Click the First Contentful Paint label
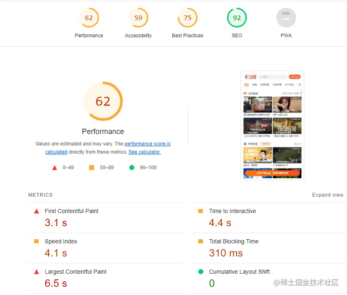 (x=71, y=211)
